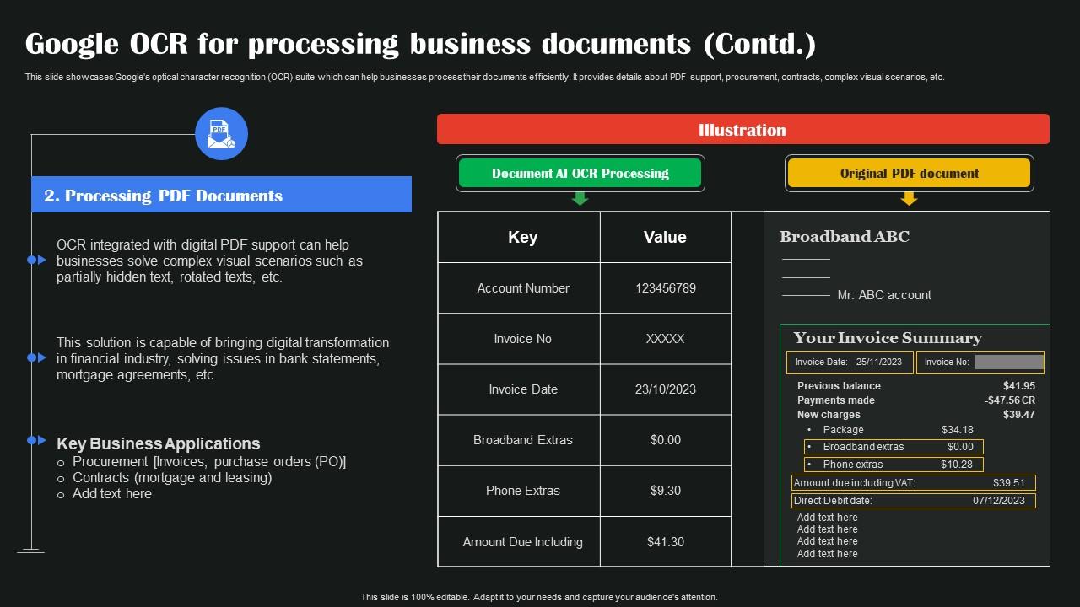This screenshot has height=607, width=1080.
Task: Click the red Illustration banner
Action: [742, 130]
